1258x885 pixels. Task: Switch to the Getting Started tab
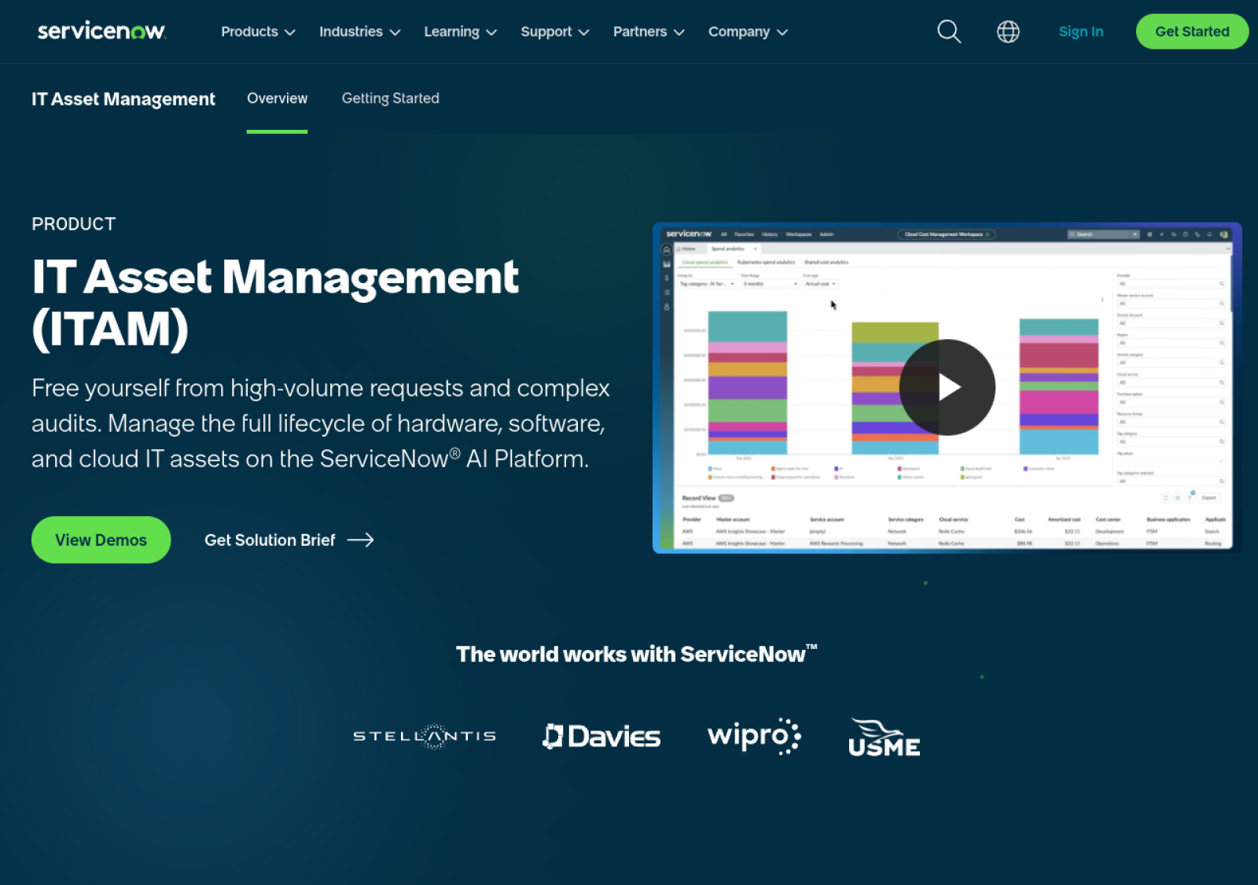click(391, 98)
